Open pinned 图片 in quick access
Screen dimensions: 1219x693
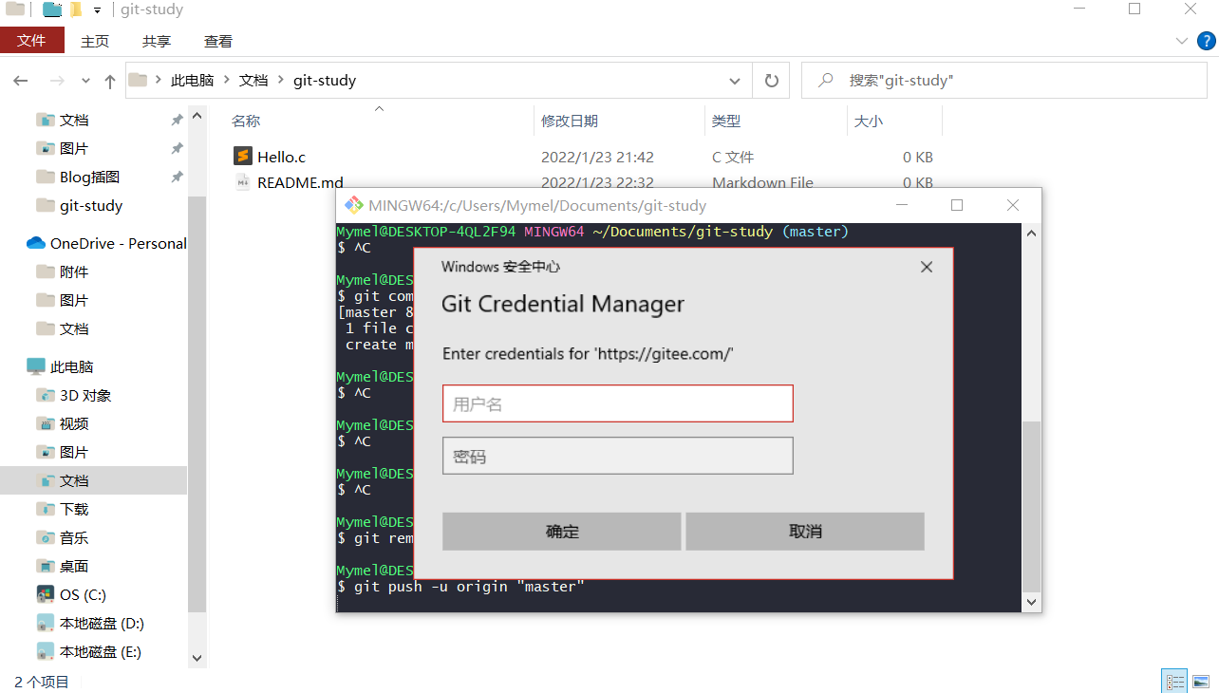coord(74,148)
